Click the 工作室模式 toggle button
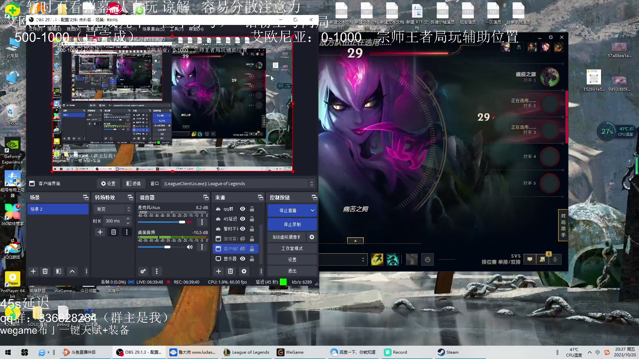Image resolution: width=639 pixels, height=359 pixels. pos(292,248)
